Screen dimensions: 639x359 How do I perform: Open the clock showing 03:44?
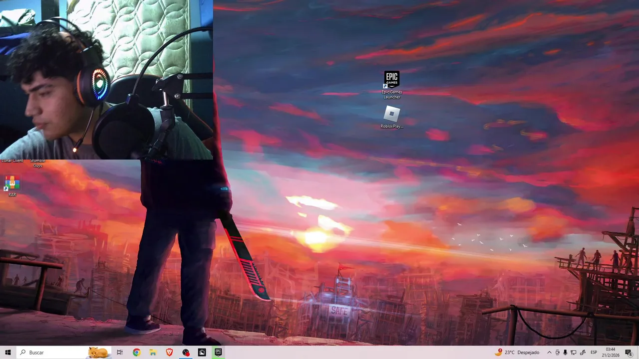[x=611, y=353]
